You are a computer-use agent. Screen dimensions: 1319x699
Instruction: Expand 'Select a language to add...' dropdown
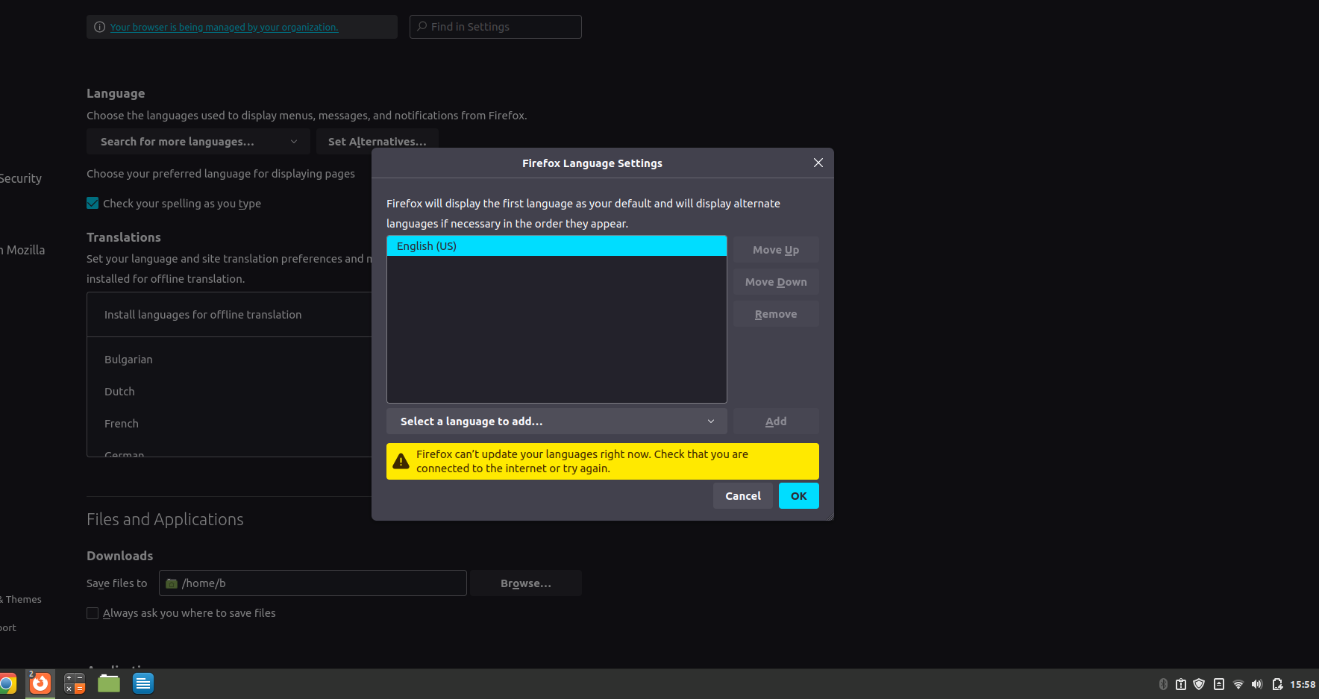557,421
